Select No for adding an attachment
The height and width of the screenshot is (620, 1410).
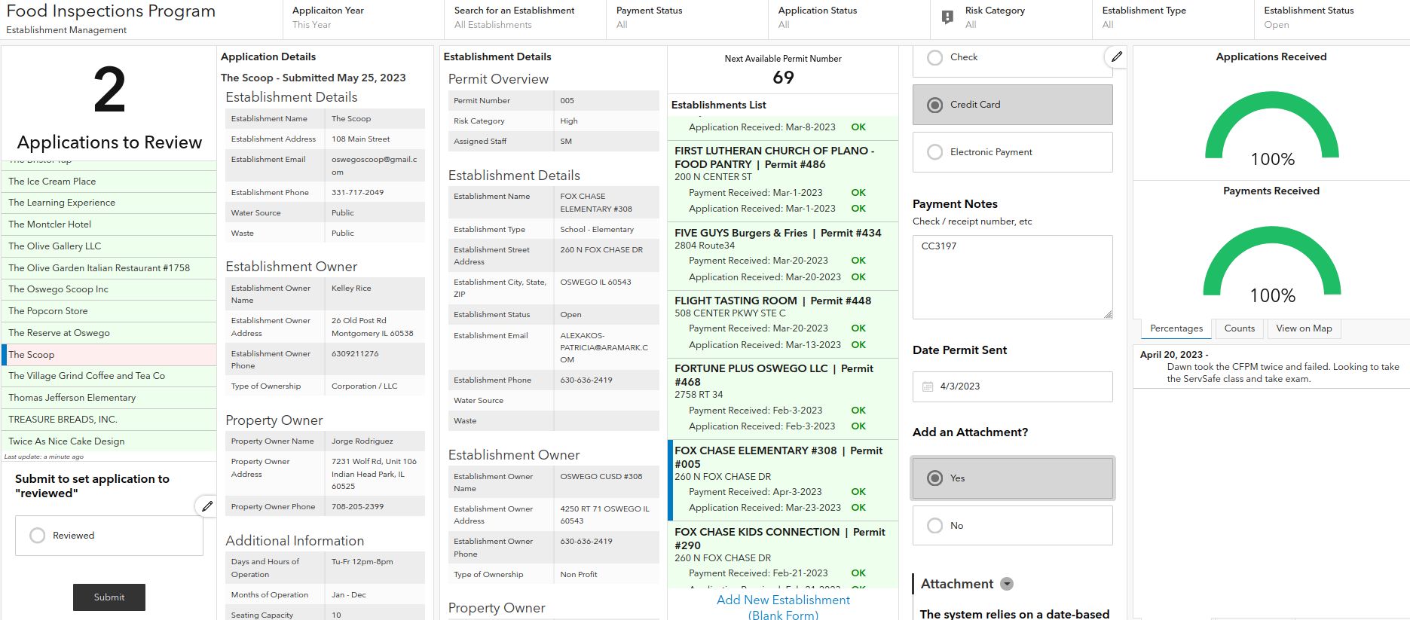[935, 526]
